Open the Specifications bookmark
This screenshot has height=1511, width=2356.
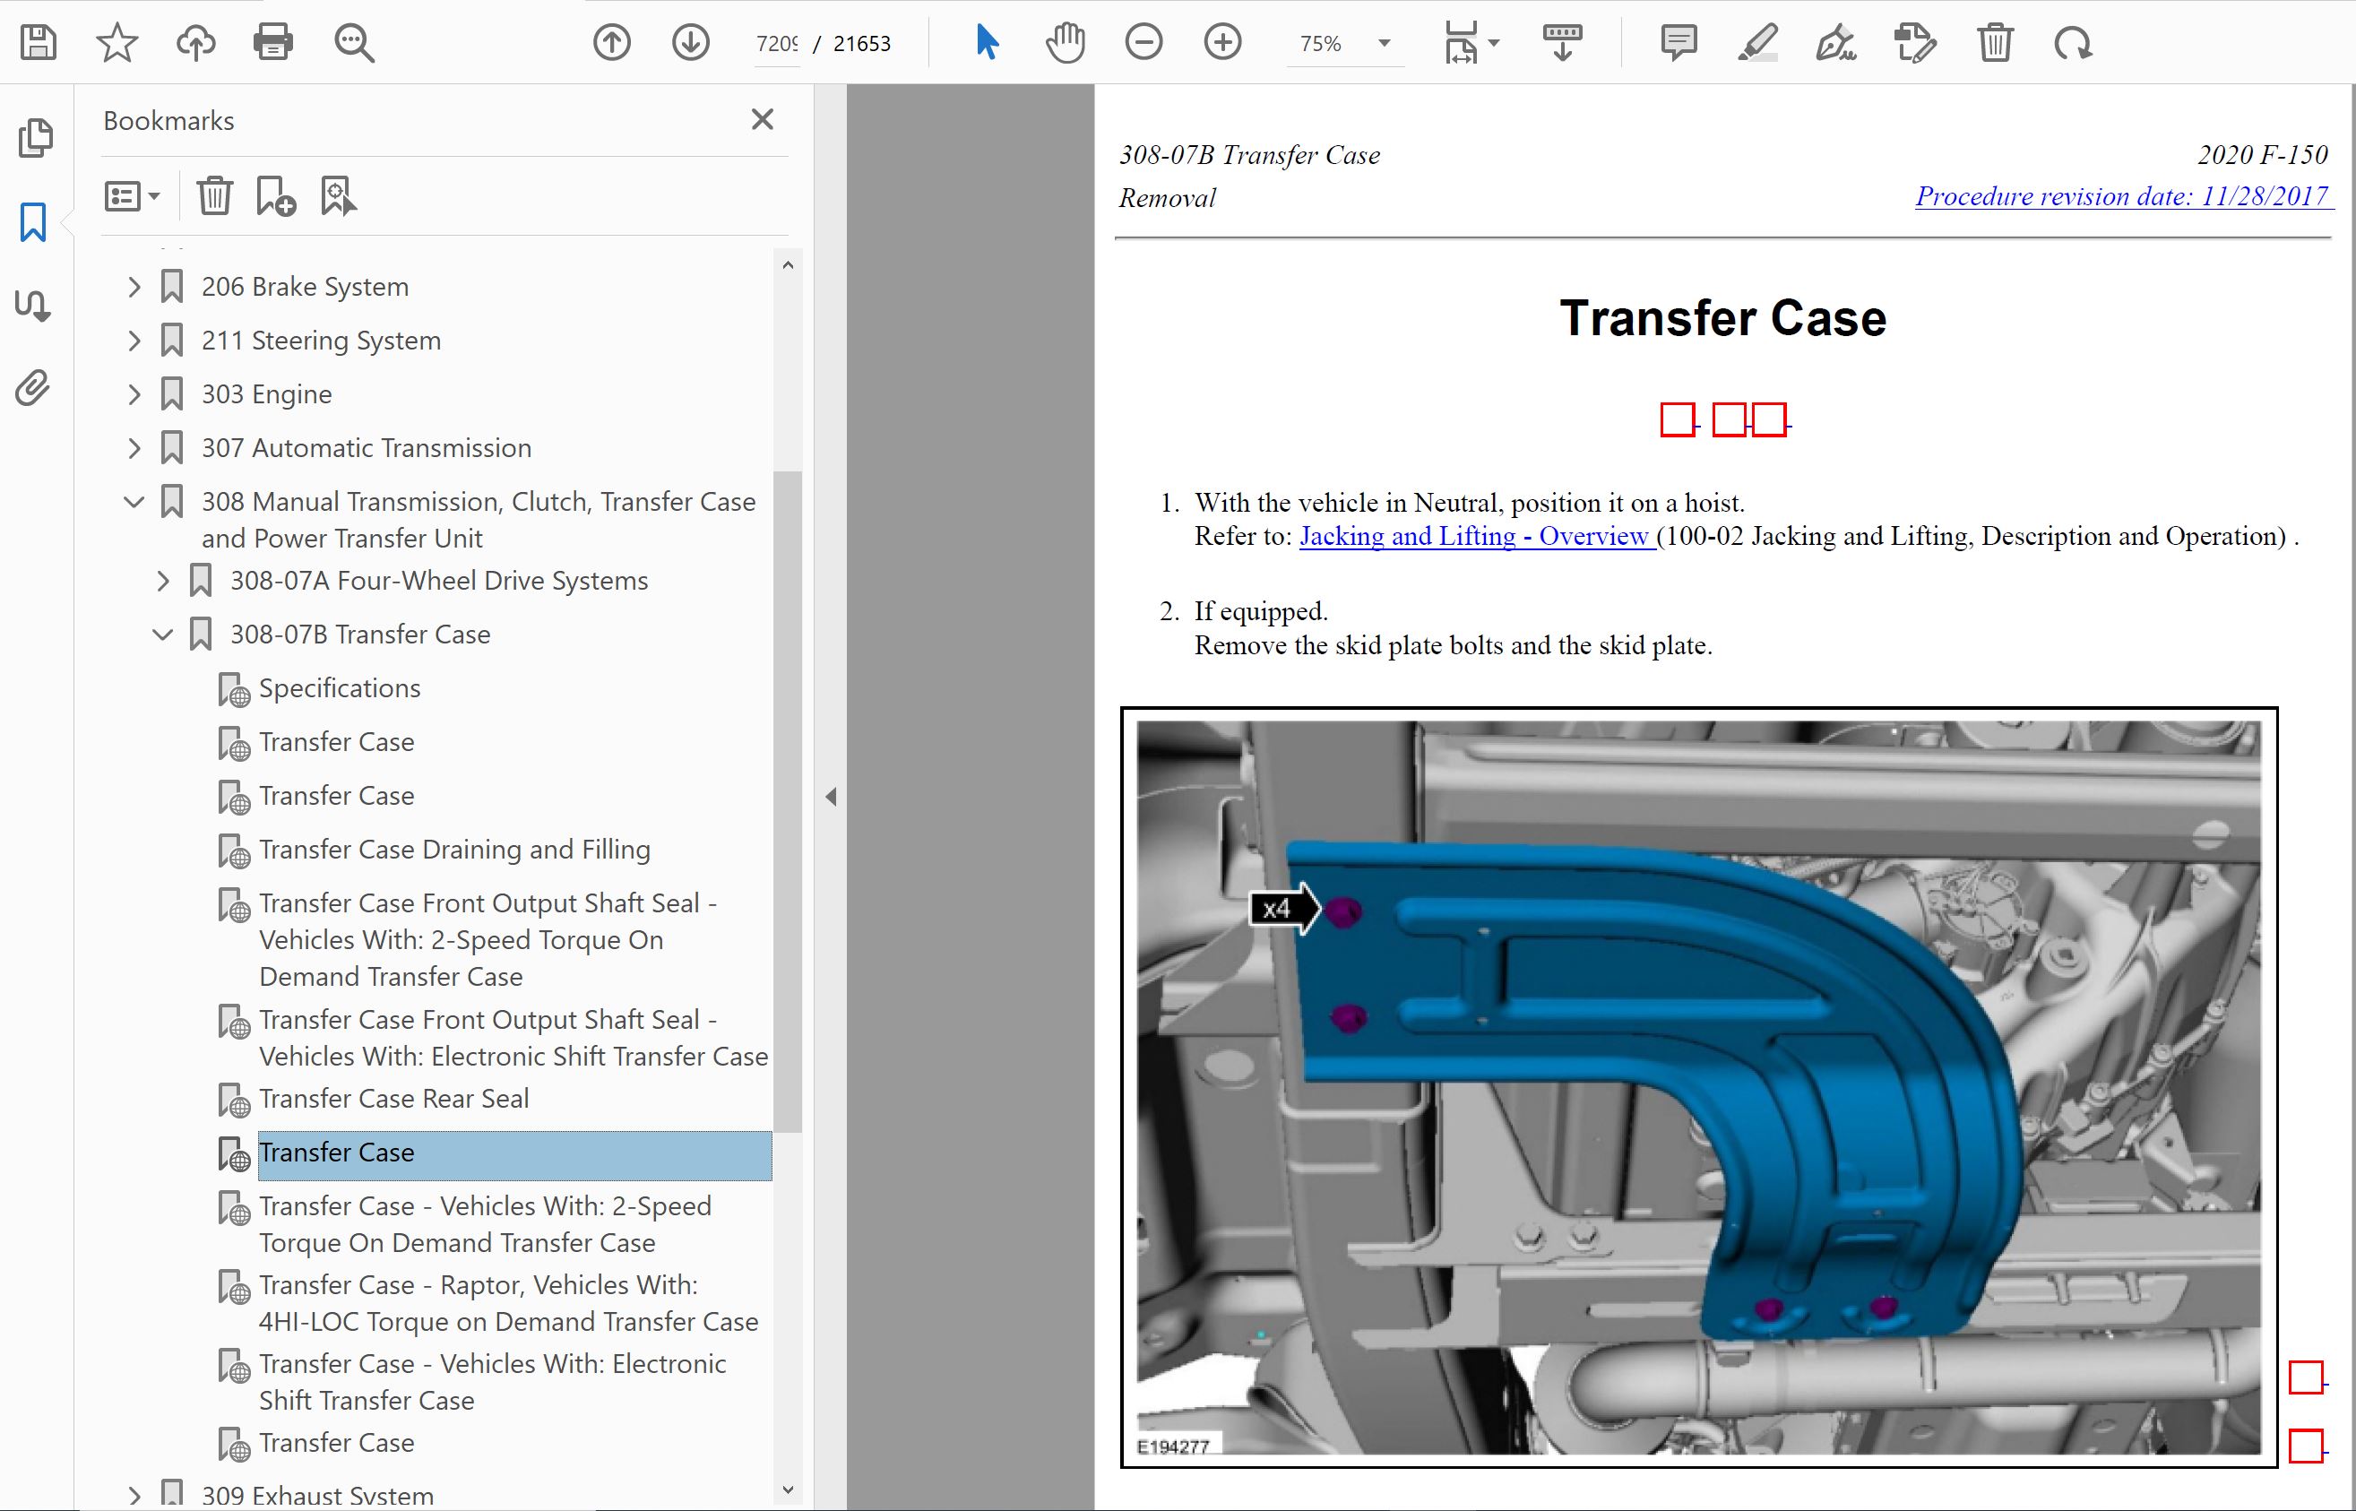pos(340,689)
